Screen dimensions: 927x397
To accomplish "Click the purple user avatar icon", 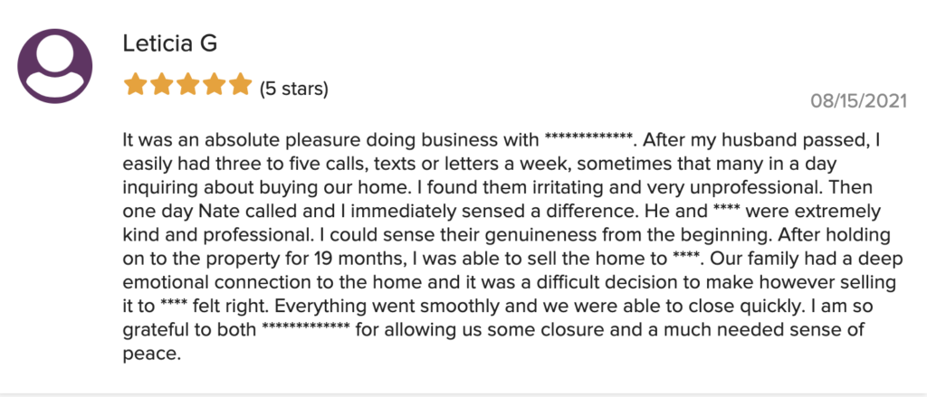I will click(x=55, y=66).
